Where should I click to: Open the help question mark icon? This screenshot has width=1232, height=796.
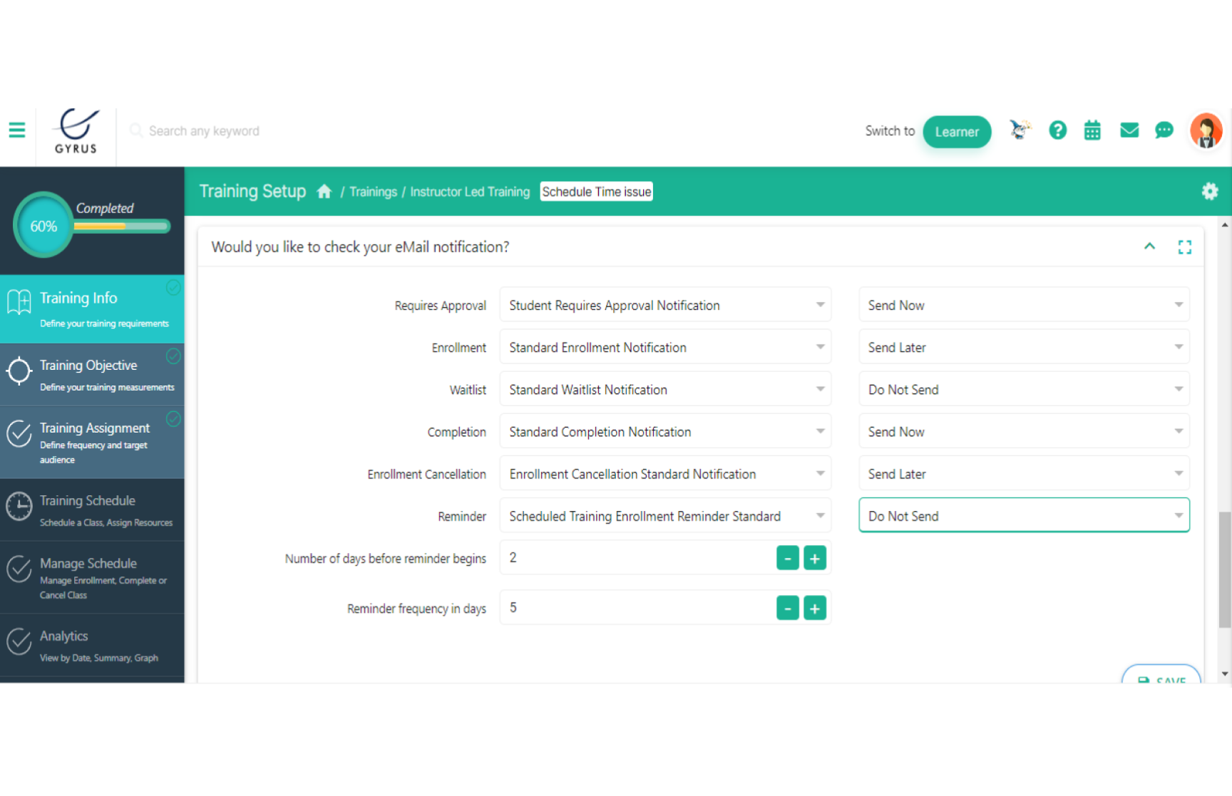(1057, 130)
